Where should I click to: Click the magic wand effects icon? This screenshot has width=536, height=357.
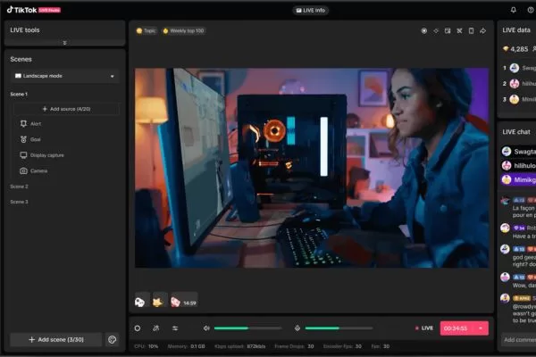(155, 328)
